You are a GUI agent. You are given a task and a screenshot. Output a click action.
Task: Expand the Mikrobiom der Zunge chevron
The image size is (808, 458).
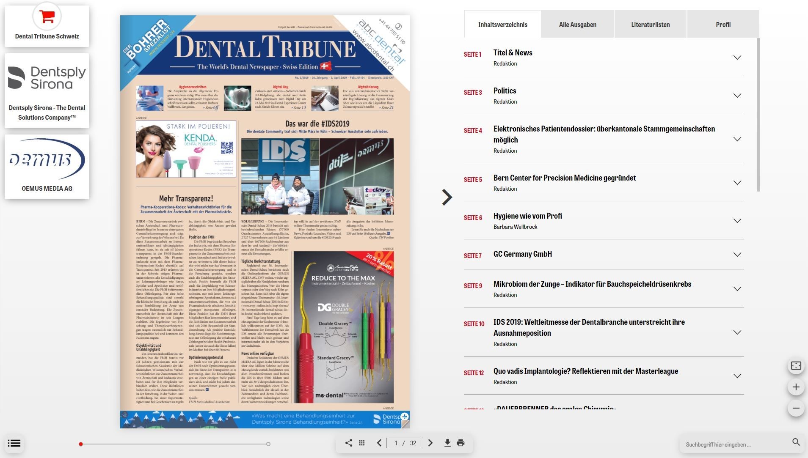coord(737,289)
